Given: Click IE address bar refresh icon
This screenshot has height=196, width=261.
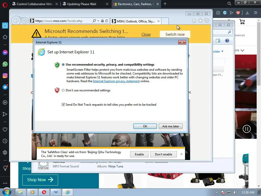Looking at the screenshot, I should tap(107, 21).
